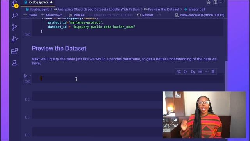Open the Extensions view
The width and height of the screenshot is (250, 141).
pos(14,51)
